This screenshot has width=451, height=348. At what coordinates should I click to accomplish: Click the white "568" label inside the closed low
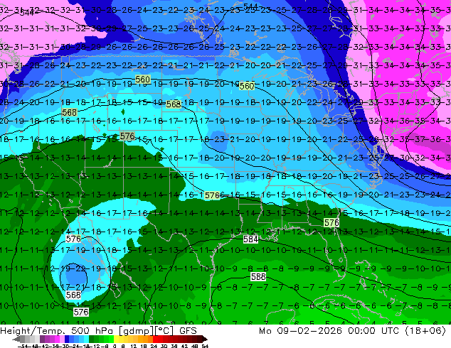tap(73, 295)
